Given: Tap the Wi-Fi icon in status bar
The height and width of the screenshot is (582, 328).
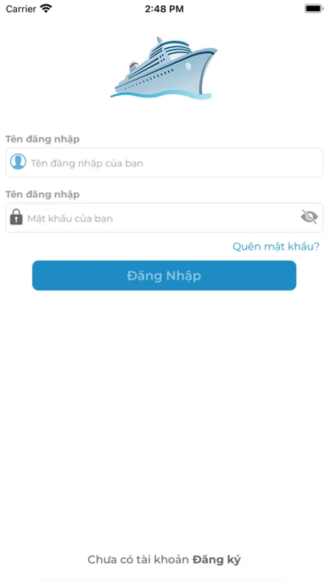Looking at the screenshot, I should [47, 8].
